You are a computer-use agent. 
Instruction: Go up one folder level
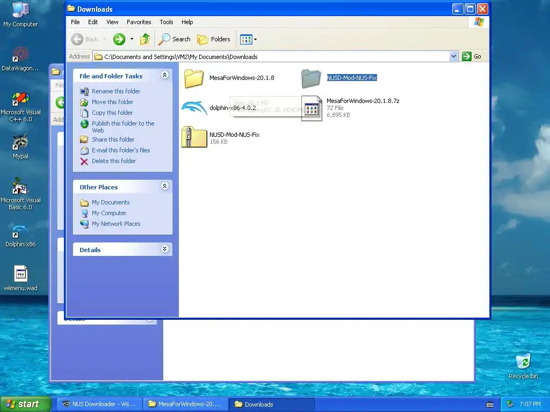coord(145,39)
